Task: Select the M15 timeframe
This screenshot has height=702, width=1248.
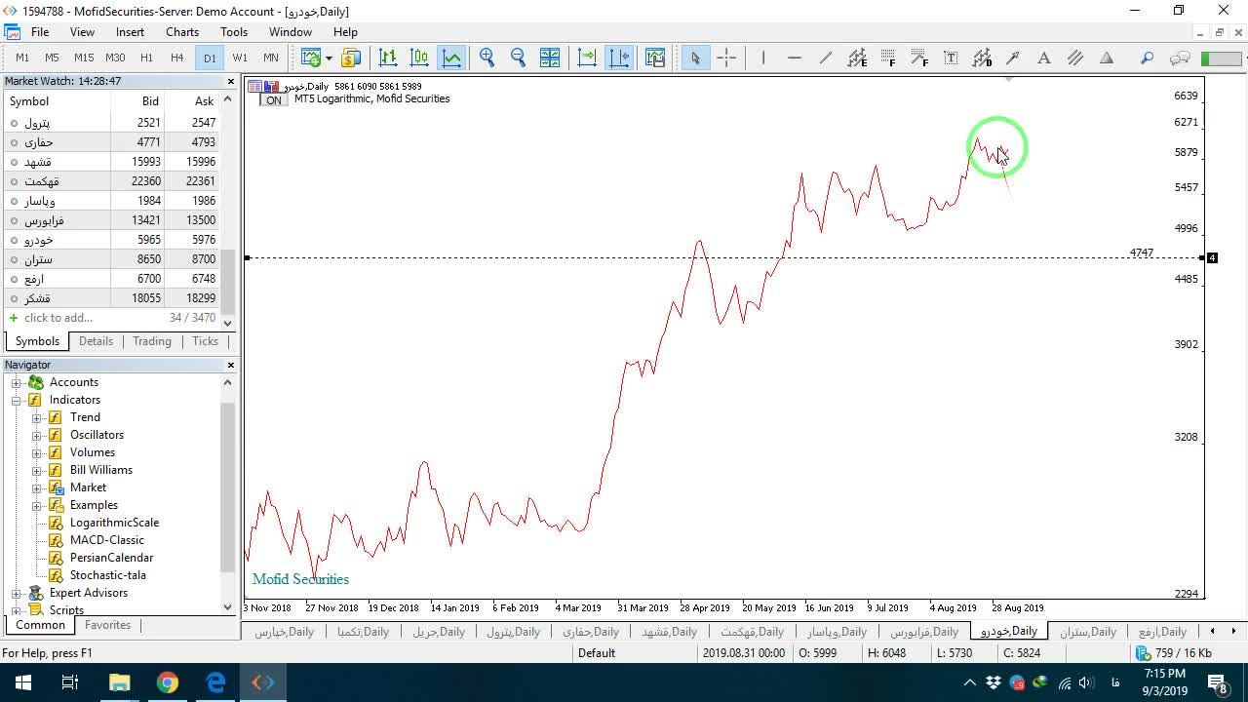Action: click(x=84, y=58)
